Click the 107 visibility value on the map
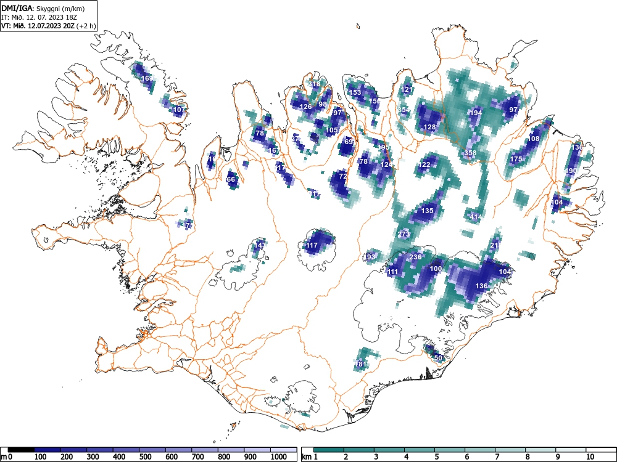The width and height of the screenshot is (617, 462). click(179, 110)
